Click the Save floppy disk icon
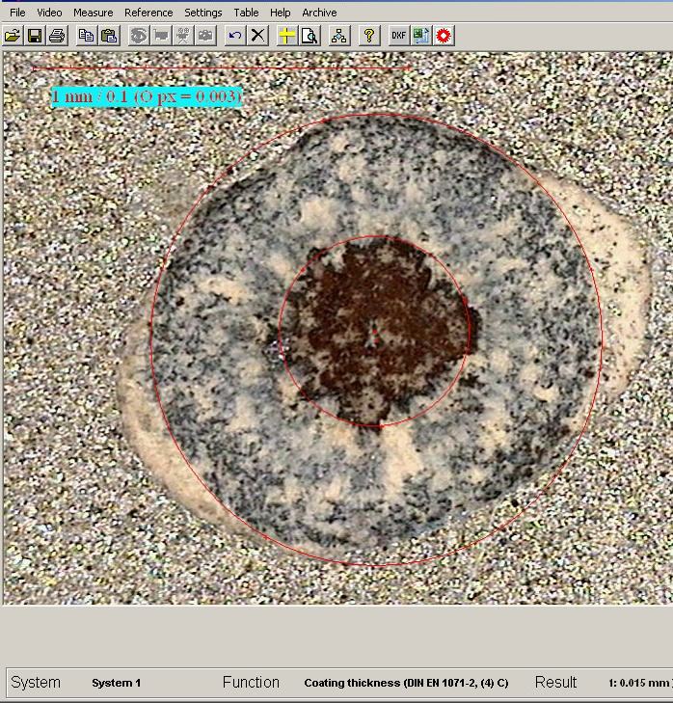This screenshot has width=673, height=703. [35, 36]
